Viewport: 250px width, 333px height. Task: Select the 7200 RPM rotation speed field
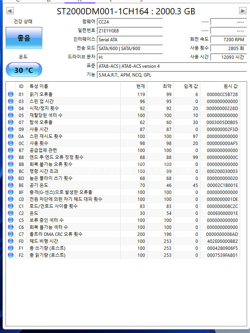pos(229,40)
